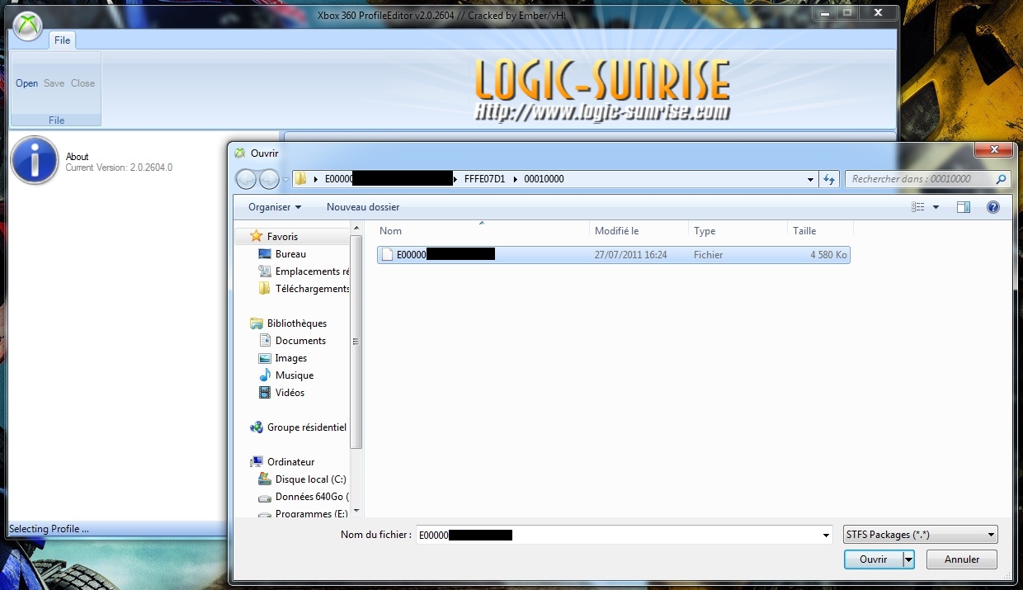Open the Images library
Screen dimensions: 1023x590
click(x=290, y=358)
